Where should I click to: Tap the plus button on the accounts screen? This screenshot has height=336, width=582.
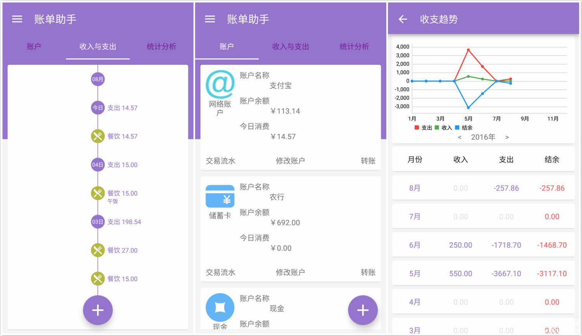pyautogui.click(x=363, y=310)
